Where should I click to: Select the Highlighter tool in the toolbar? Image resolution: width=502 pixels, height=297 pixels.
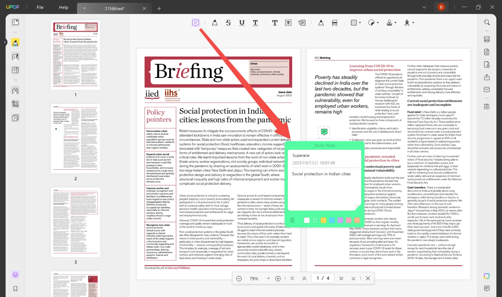point(214,22)
